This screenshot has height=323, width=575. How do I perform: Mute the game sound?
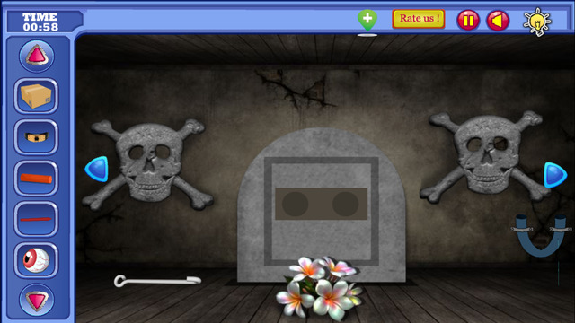pyautogui.click(x=498, y=20)
